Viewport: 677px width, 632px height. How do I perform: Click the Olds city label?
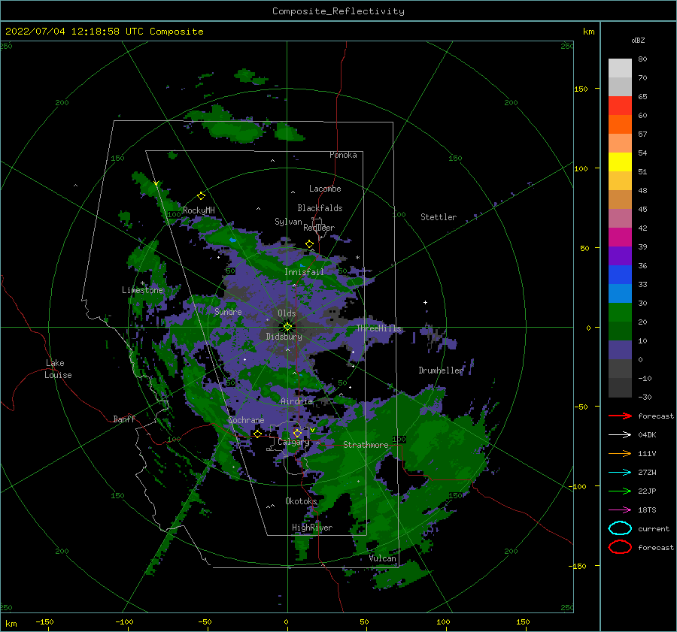click(287, 313)
